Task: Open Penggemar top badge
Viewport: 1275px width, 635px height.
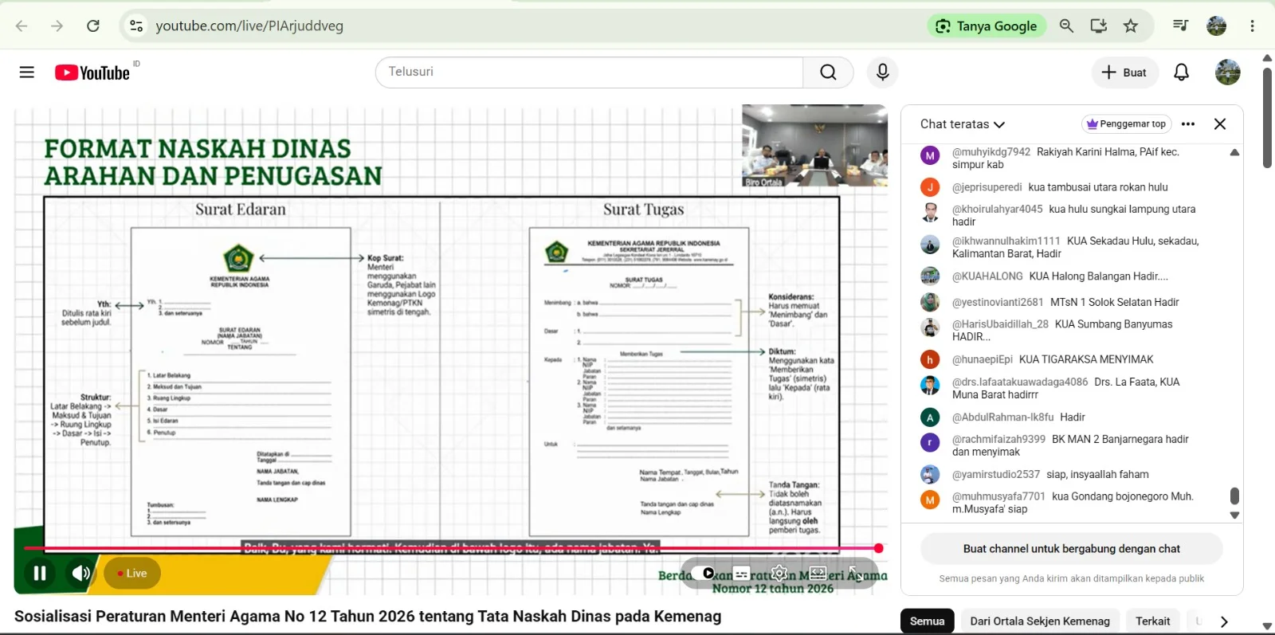Action: pyautogui.click(x=1126, y=124)
